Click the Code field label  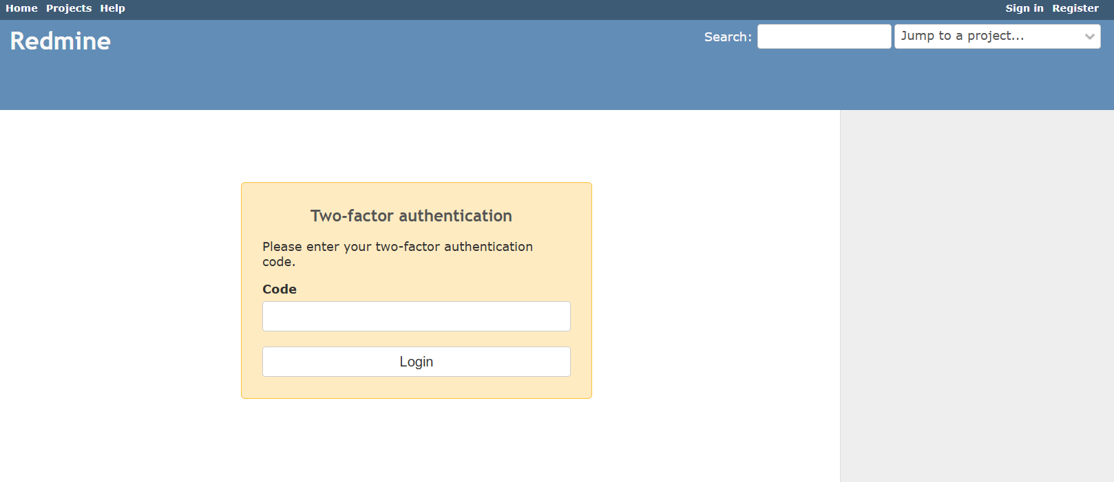pos(280,289)
